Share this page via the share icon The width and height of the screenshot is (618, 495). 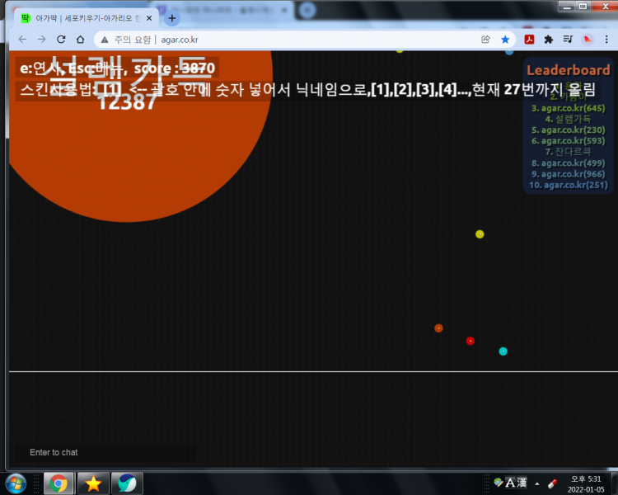[485, 40]
